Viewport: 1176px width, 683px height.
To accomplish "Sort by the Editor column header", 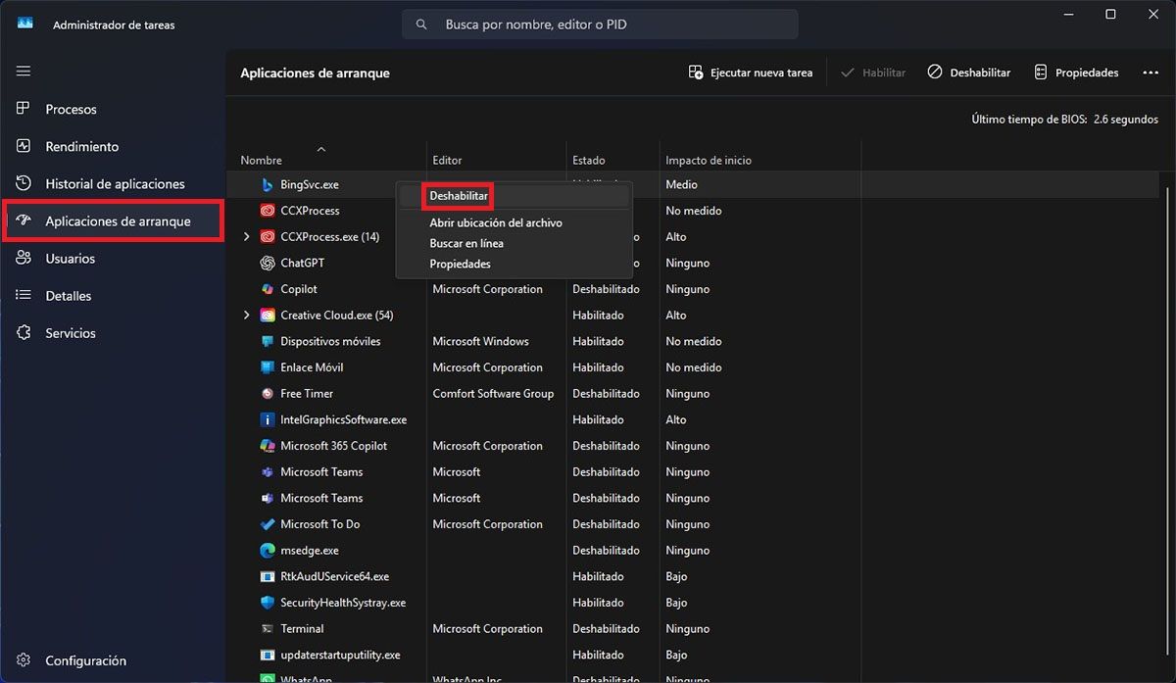I will click(447, 160).
